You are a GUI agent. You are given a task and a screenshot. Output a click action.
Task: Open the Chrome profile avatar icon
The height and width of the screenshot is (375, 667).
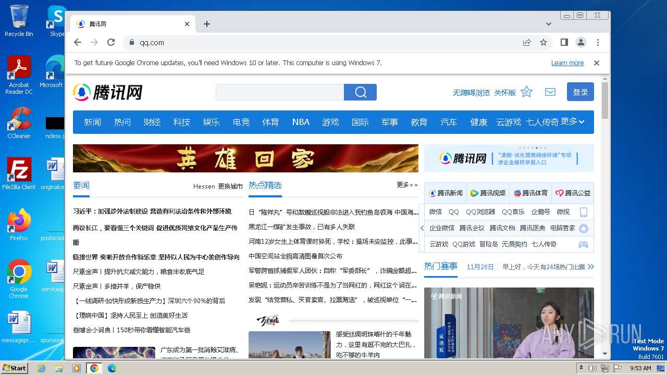click(x=581, y=42)
